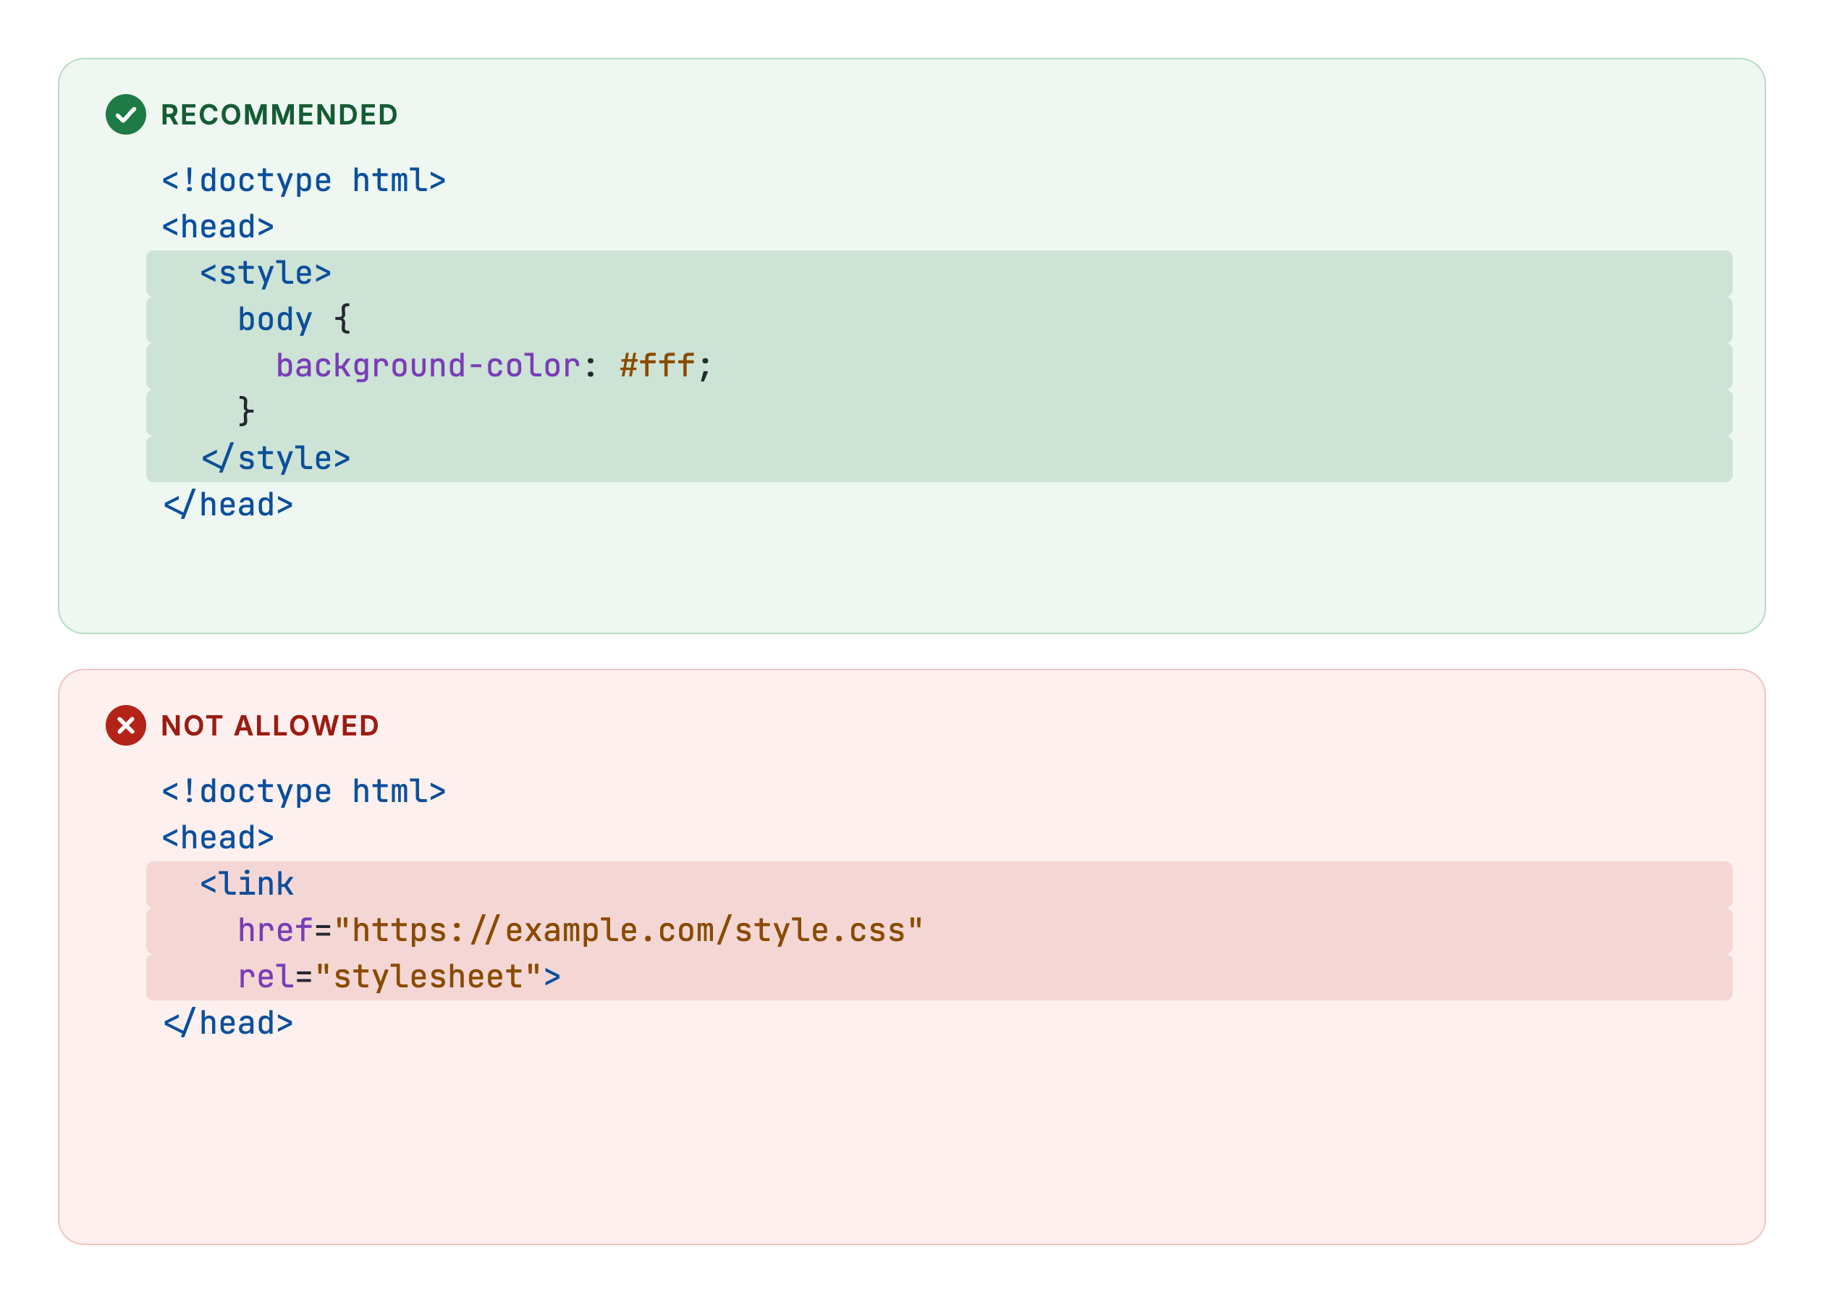
Task: Click the red X icon beside NOT ALLOWED
Action: (x=126, y=725)
